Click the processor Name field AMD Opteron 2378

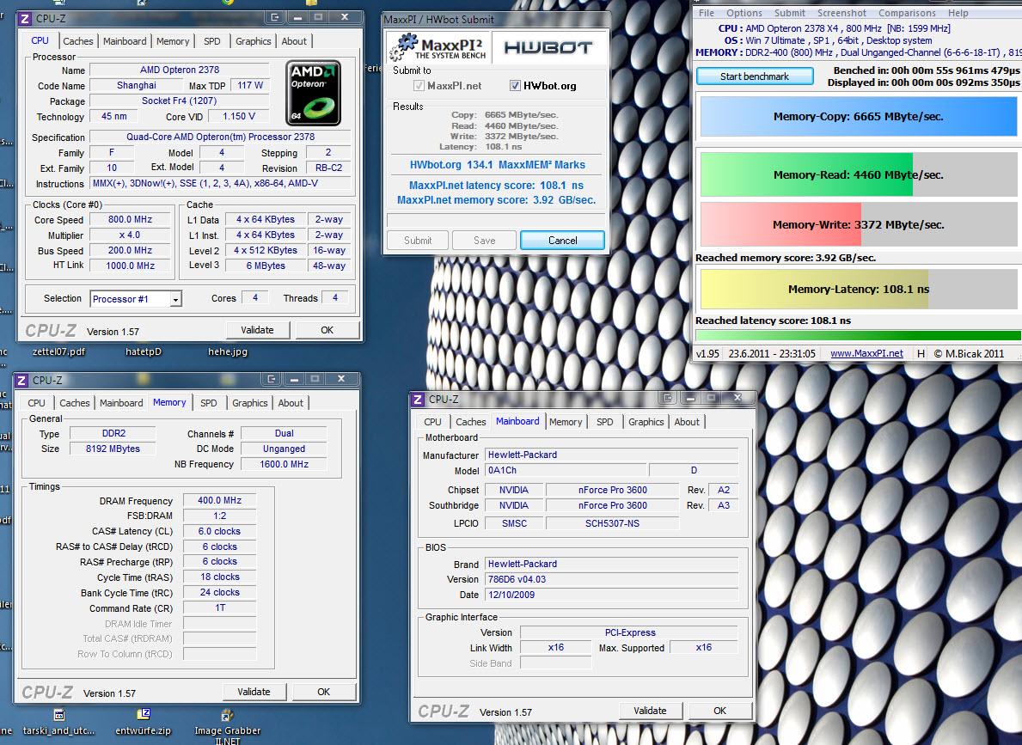point(180,70)
